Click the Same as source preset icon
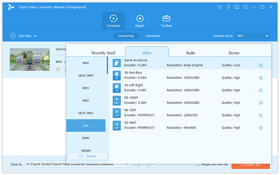The height and width of the screenshot is (175, 280). click(117, 63)
